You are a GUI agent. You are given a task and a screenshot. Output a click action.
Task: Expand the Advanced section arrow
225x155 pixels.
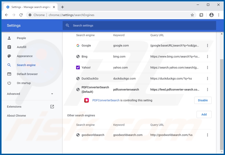pos(52,94)
